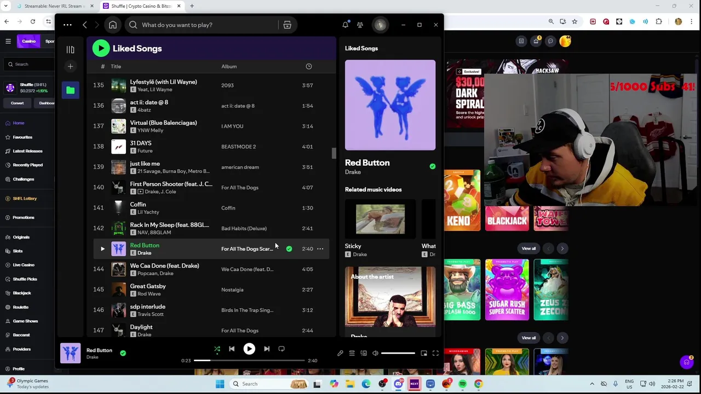Open SHFL Lottery in Shuffle sidebar
701x394 pixels.
(x=25, y=199)
